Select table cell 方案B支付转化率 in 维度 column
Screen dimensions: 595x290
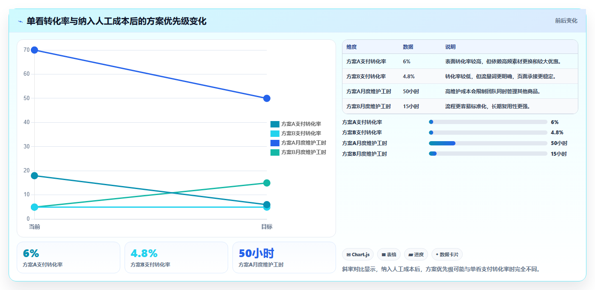coord(366,77)
